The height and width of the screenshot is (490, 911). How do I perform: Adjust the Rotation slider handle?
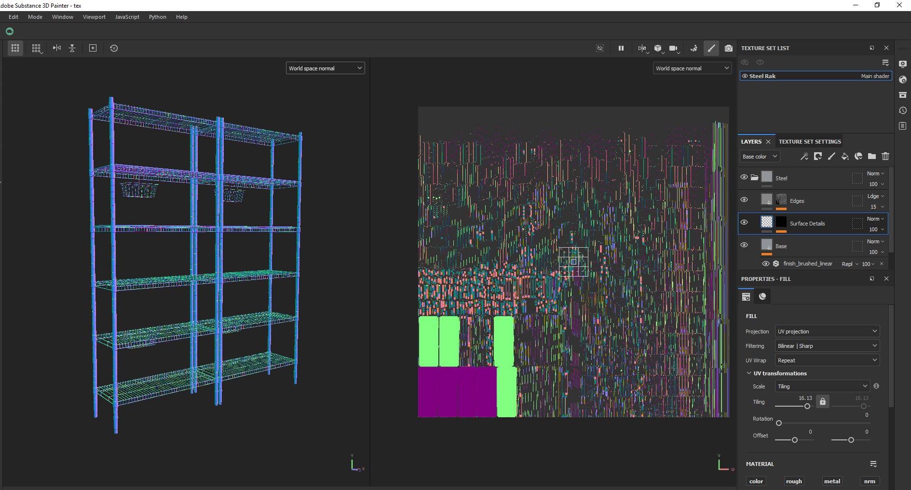pyautogui.click(x=779, y=423)
